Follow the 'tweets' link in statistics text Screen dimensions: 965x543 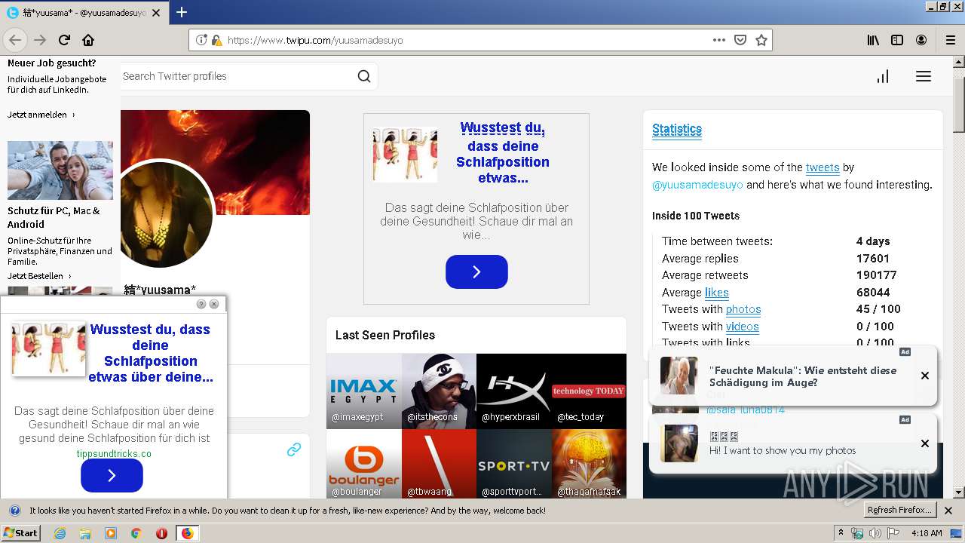pyautogui.click(x=822, y=167)
